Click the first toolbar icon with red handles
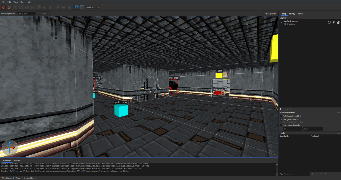Screen dimensions: 341x180 pyautogui.click(x=4, y=7)
